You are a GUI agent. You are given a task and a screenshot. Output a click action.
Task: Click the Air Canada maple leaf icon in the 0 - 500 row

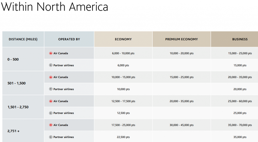51,53
